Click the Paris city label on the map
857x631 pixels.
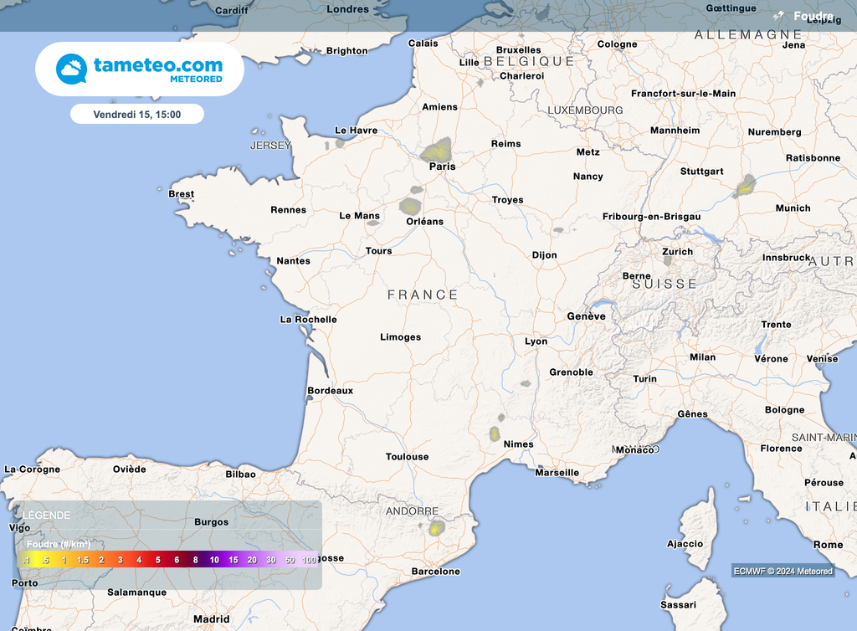click(442, 167)
